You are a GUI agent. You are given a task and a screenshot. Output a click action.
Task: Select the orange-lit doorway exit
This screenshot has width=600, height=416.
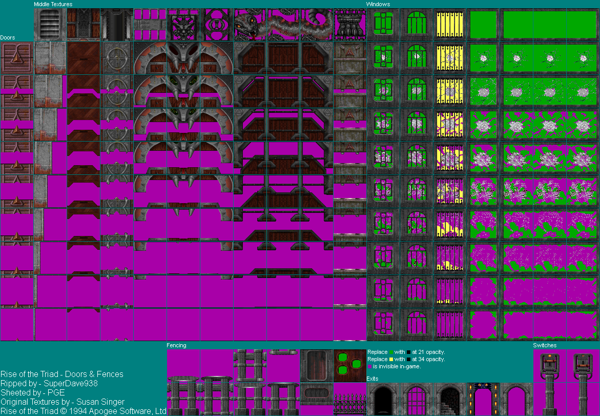point(483,399)
